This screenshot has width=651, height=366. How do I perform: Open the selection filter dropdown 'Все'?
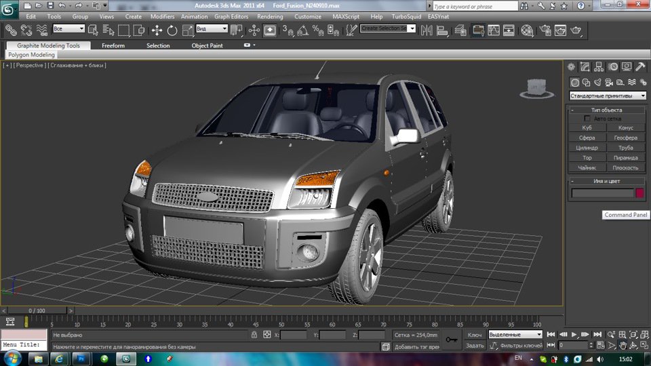pos(68,28)
